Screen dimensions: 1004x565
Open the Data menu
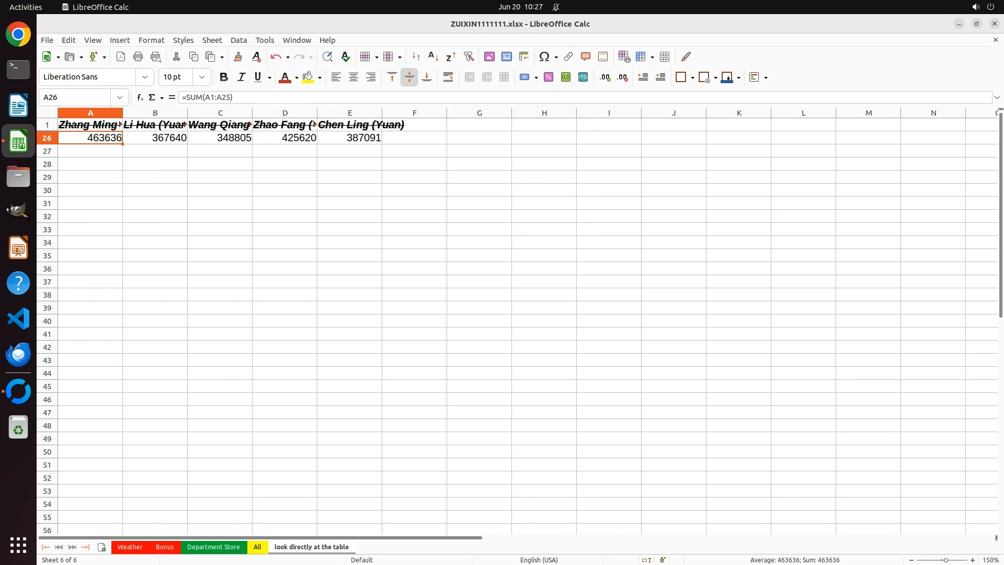(x=238, y=40)
